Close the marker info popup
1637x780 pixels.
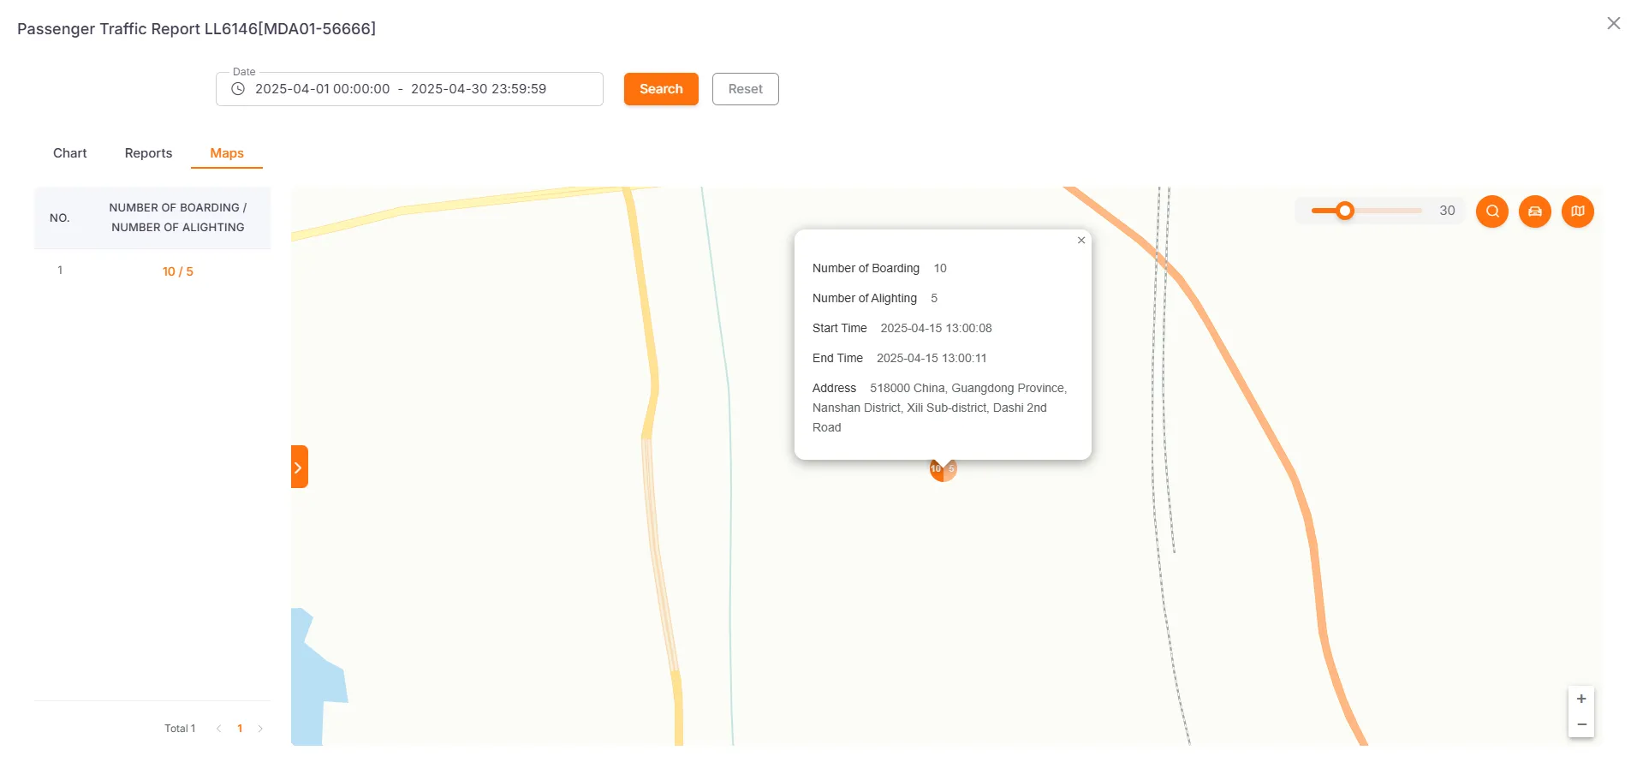pos(1080,241)
